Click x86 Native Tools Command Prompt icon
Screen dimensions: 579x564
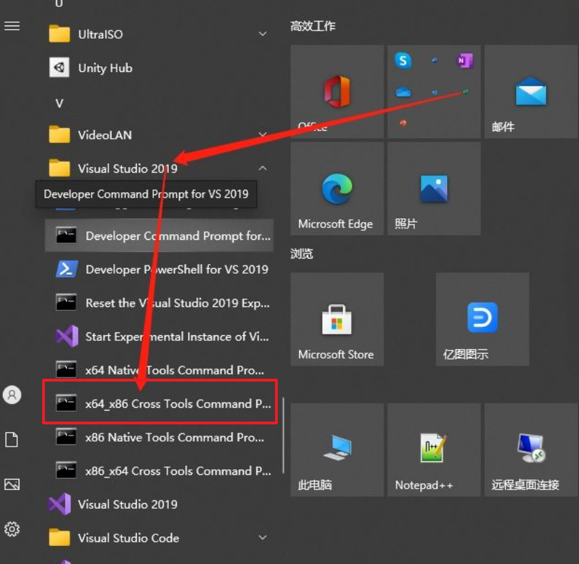click(66, 437)
